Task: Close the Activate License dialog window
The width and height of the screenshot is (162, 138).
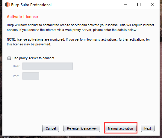Action: [x=153, y=5]
